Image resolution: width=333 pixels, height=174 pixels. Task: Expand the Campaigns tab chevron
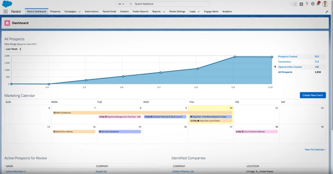pyautogui.click(x=80, y=12)
